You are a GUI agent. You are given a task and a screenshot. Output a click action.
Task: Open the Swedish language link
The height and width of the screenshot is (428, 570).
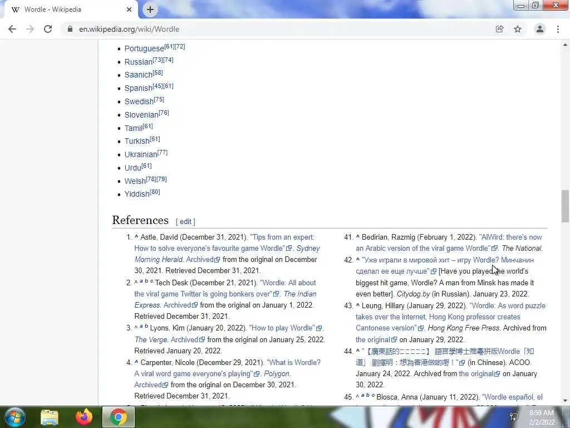click(x=139, y=101)
